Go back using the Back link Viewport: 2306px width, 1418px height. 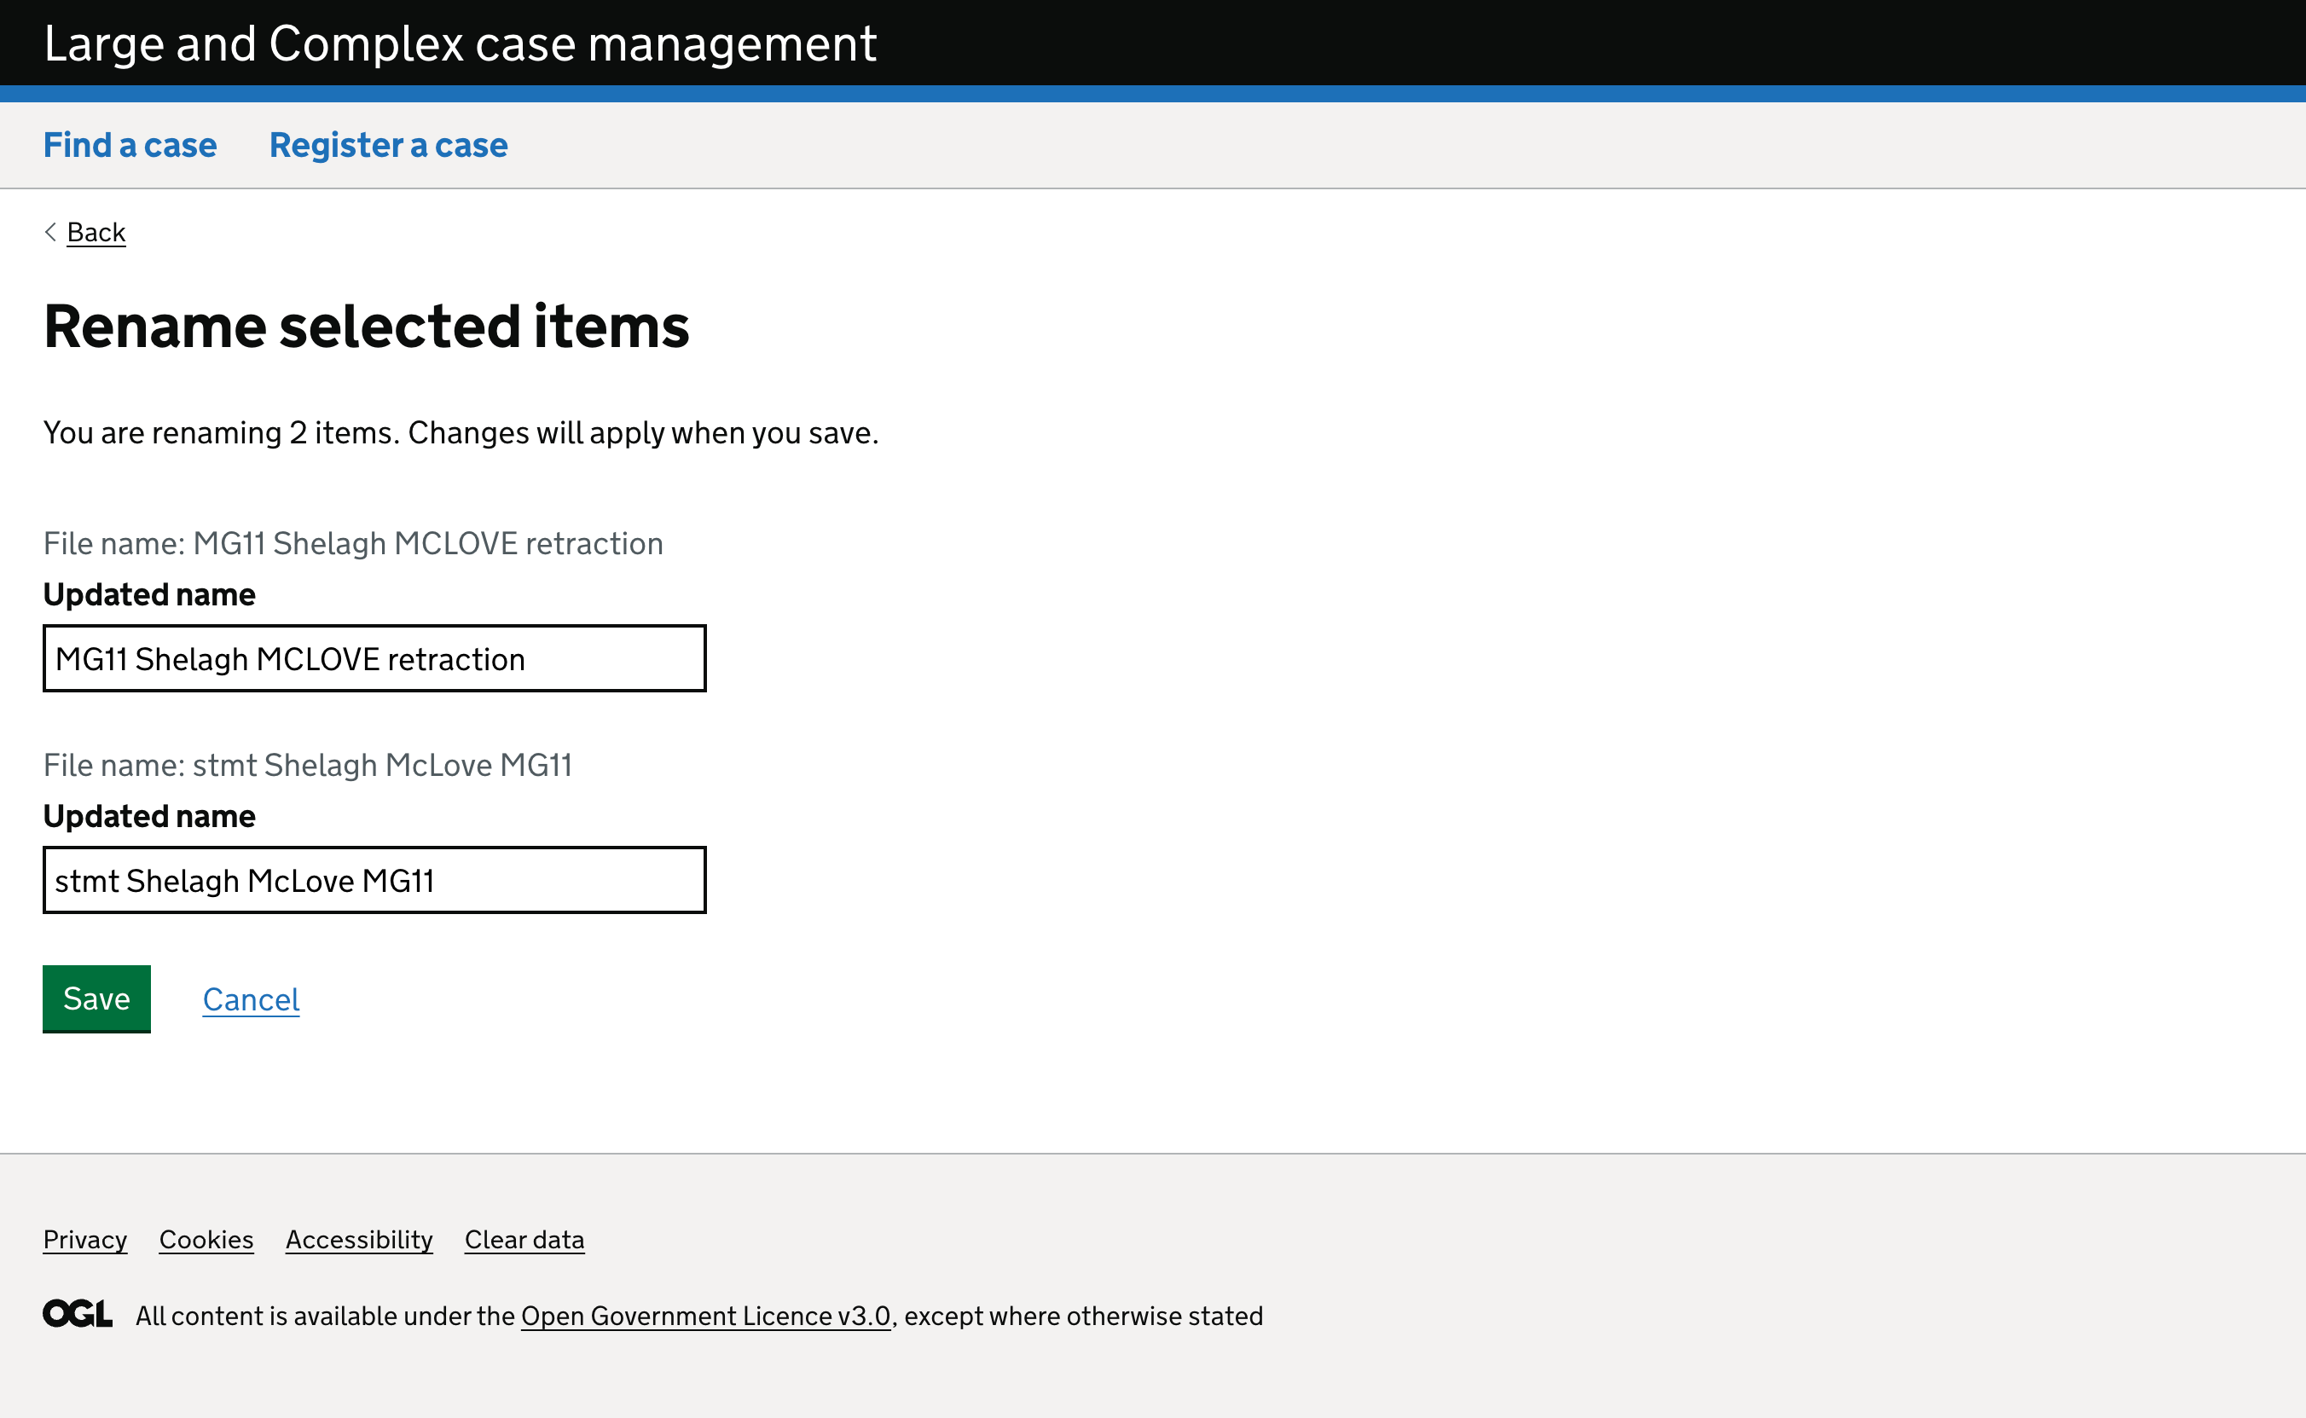pyautogui.click(x=96, y=232)
